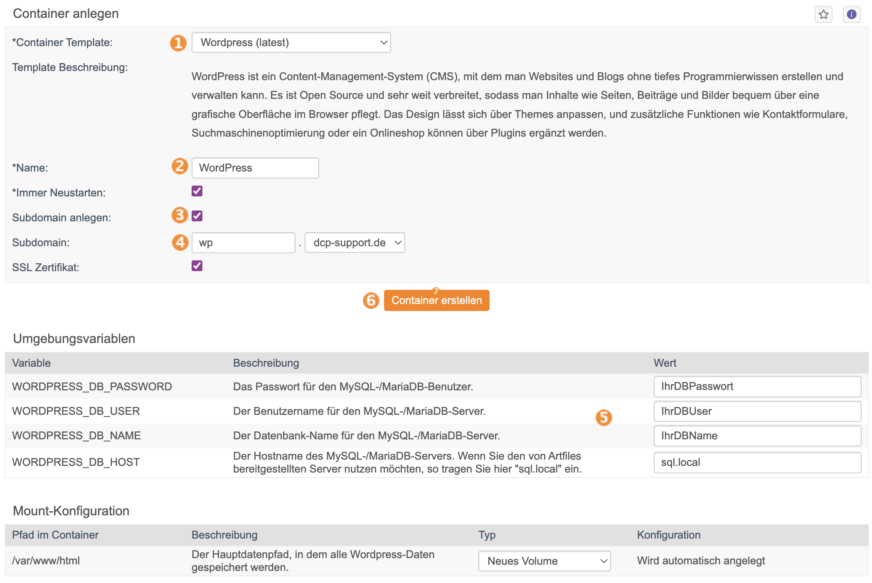Click orange step marker number 1
Viewport: 872px width, 583px height.
[x=178, y=43]
